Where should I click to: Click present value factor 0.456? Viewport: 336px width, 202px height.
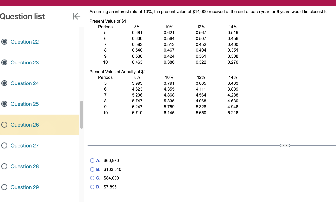[233, 39]
